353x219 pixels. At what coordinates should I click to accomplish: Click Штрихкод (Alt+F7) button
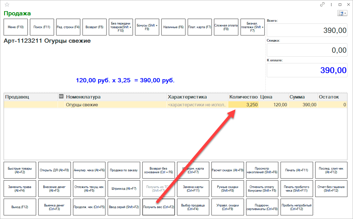coord(124,189)
